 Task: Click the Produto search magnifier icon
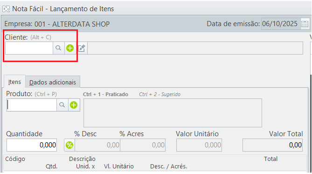62,105
